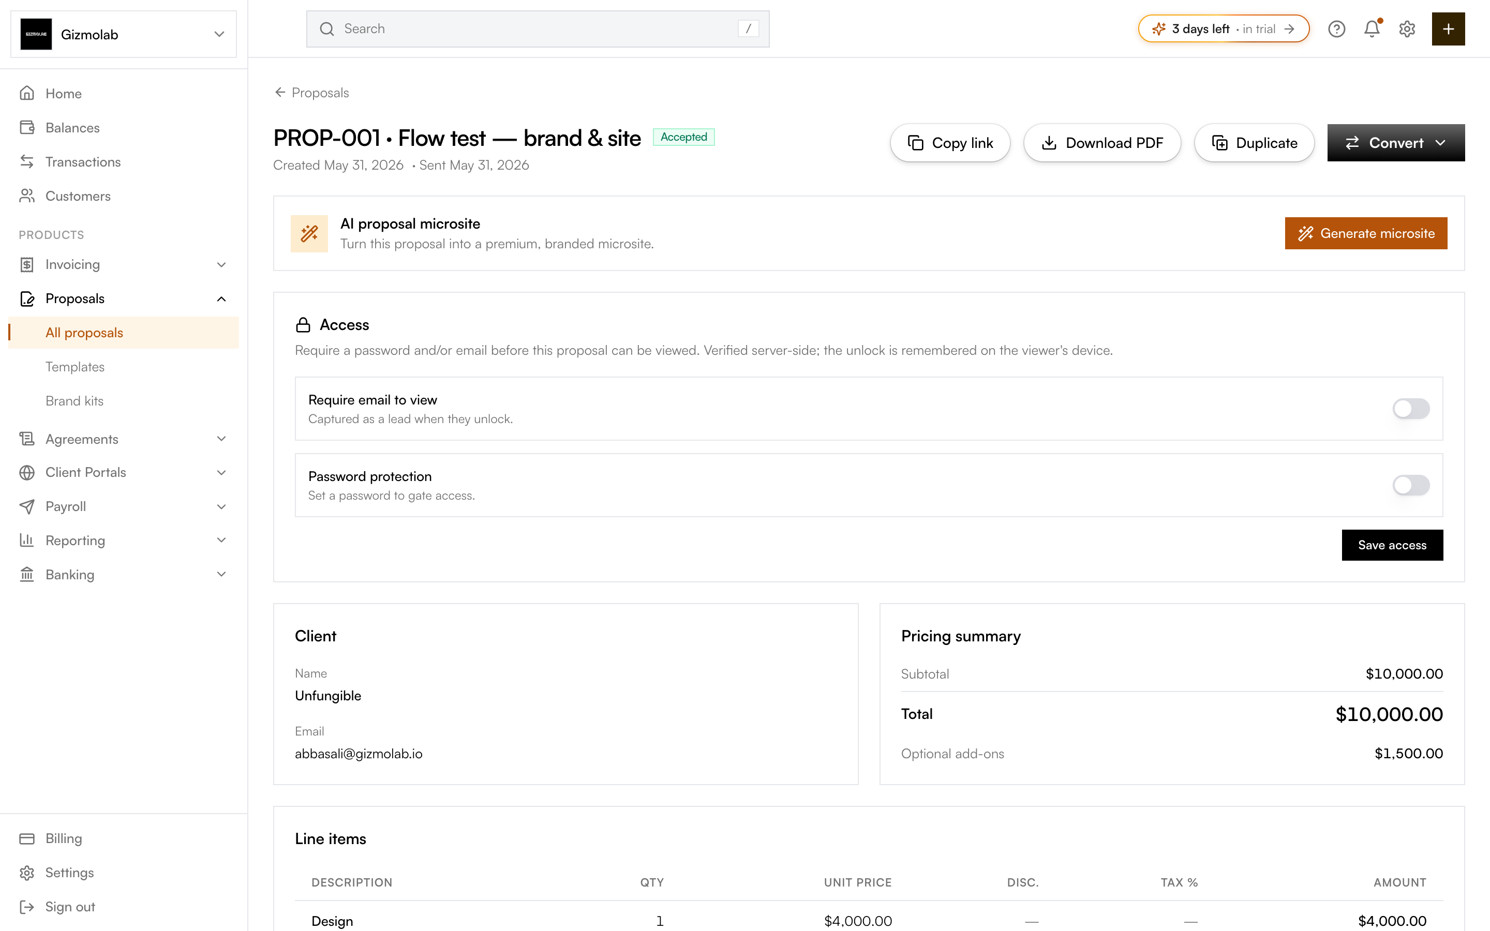
Task: Open the Gizmolab workspace switcher chevron
Action: [219, 35]
